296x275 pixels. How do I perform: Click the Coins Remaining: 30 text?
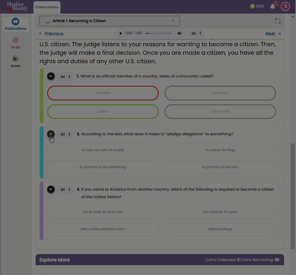click(260, 260)
